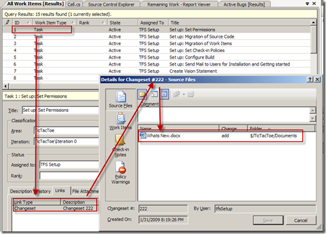Open Source Control Explorer tab
The height and width of the screenshot is (234, 326).
coord(111,4)
